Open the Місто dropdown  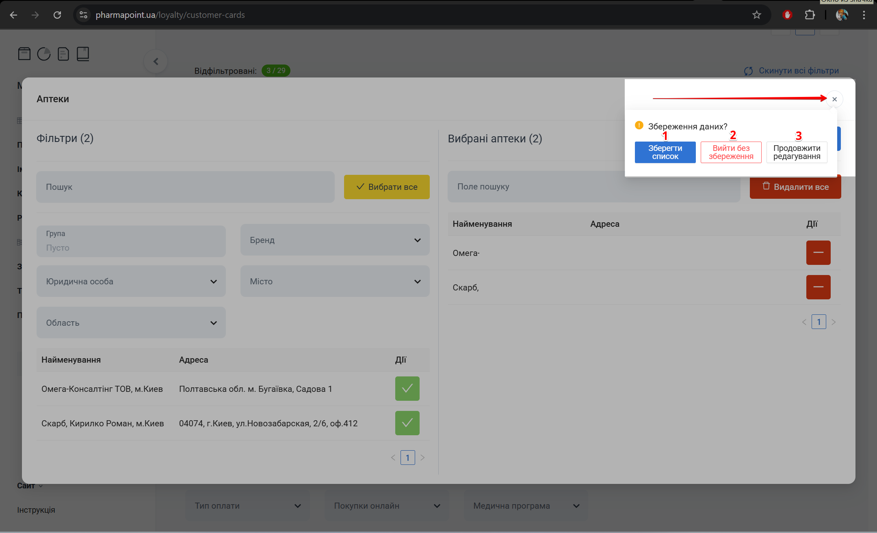click(x=335, y=282)
